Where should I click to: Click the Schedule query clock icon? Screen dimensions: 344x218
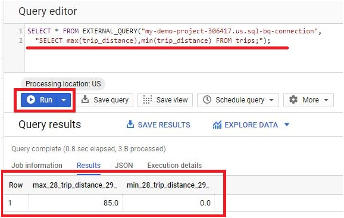click(x=207, y=99)
